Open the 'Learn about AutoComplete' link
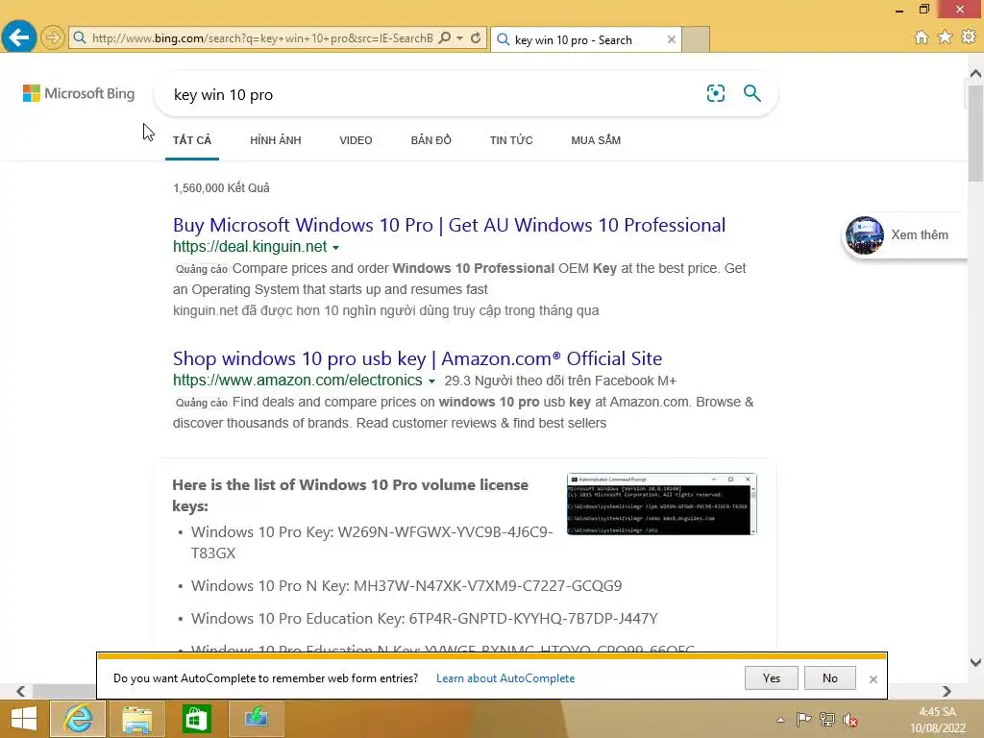Screen dimensions: 984x738 (505, 678)
